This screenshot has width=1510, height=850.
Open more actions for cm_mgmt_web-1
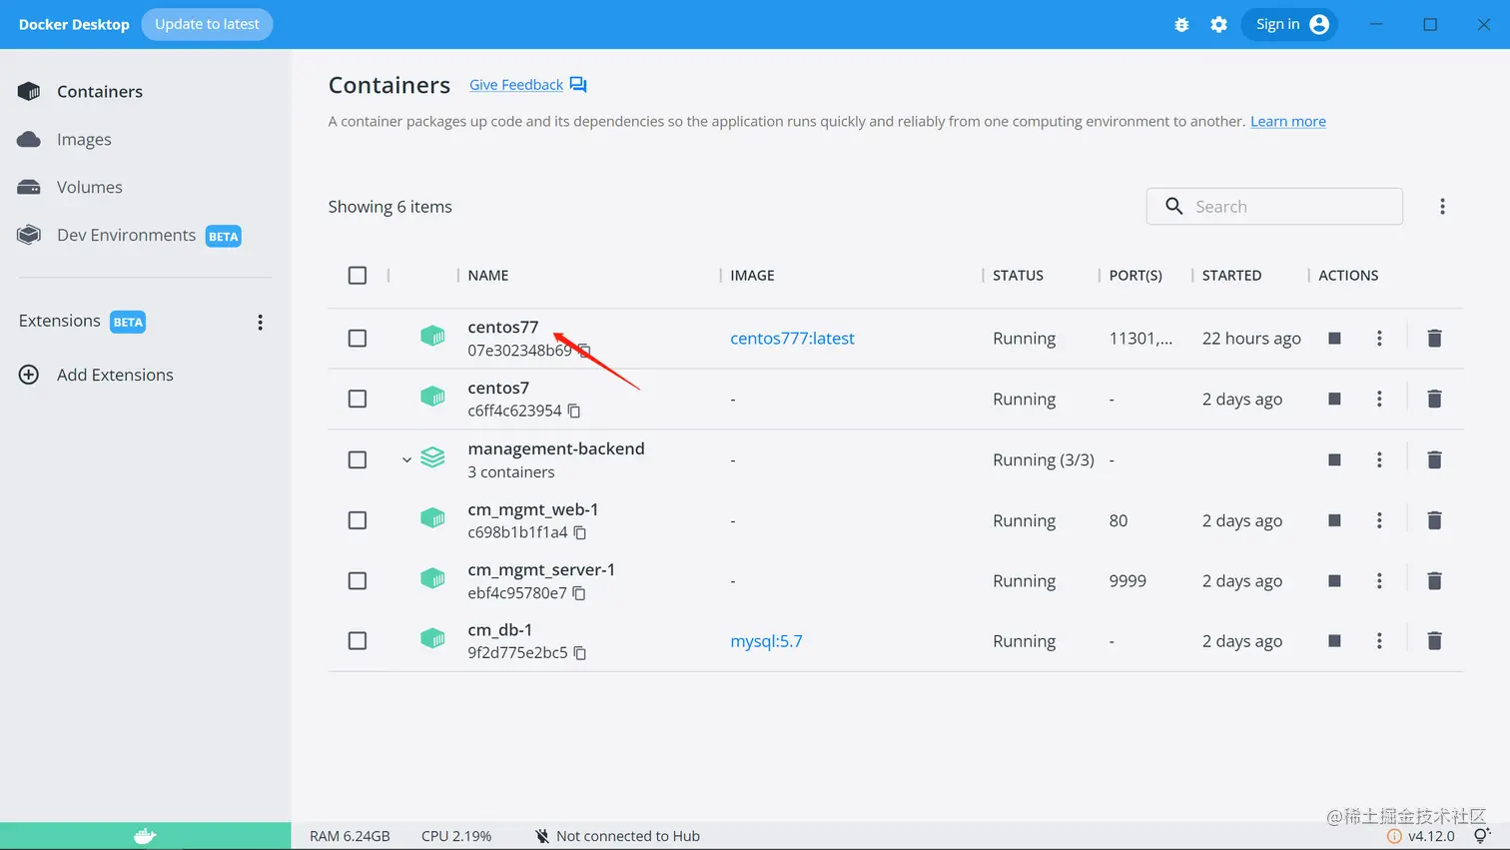[1379, 520]
